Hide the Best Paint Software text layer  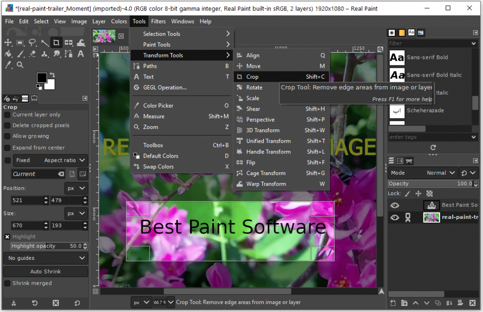point(395,205)
